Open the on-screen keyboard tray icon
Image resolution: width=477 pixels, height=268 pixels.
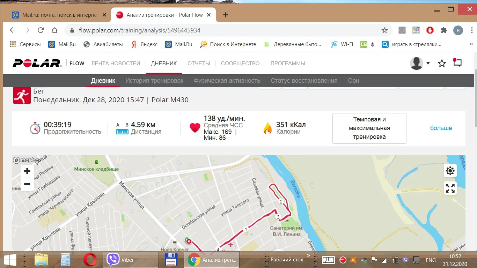(329, 260)
